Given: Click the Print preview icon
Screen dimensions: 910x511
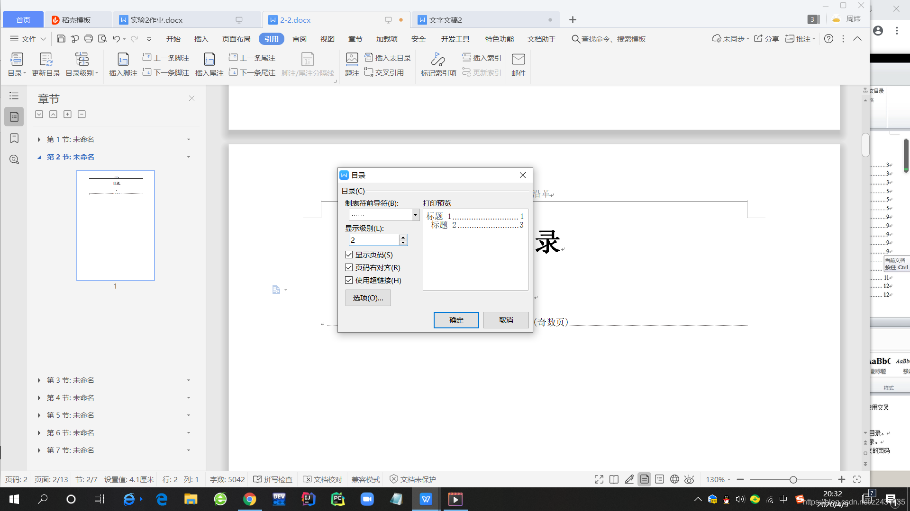Looking at the screenshot, I should (102, 39).
